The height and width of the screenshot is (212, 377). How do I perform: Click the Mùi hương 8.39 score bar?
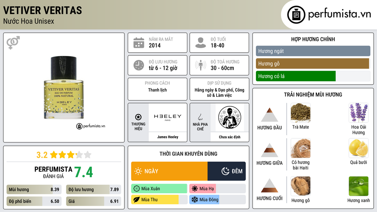coord(34,190)
